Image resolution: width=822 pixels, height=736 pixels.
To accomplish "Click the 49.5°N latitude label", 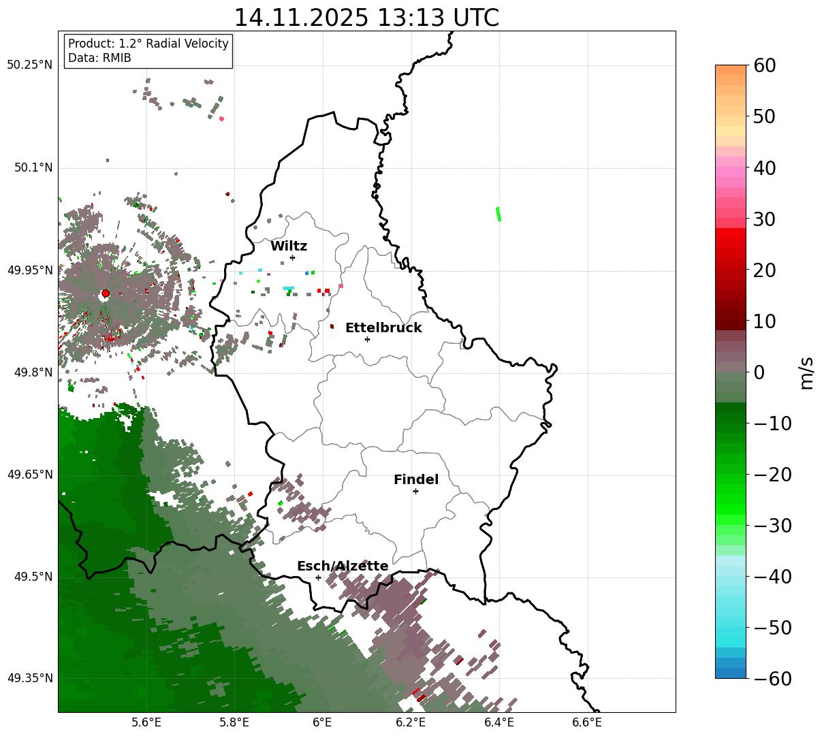I will click(x=33, y=577).
